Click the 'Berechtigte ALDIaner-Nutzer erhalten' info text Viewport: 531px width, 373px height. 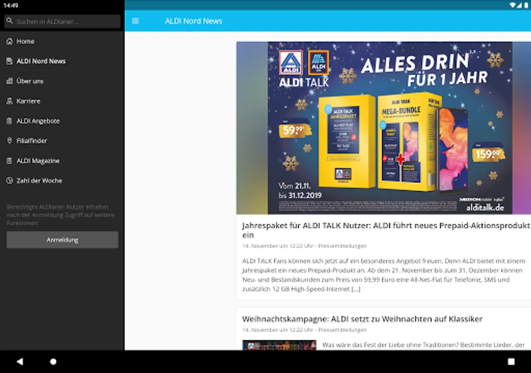point(61,215)
